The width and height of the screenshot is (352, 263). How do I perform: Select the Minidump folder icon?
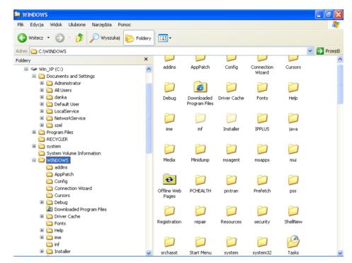(200, 149)
